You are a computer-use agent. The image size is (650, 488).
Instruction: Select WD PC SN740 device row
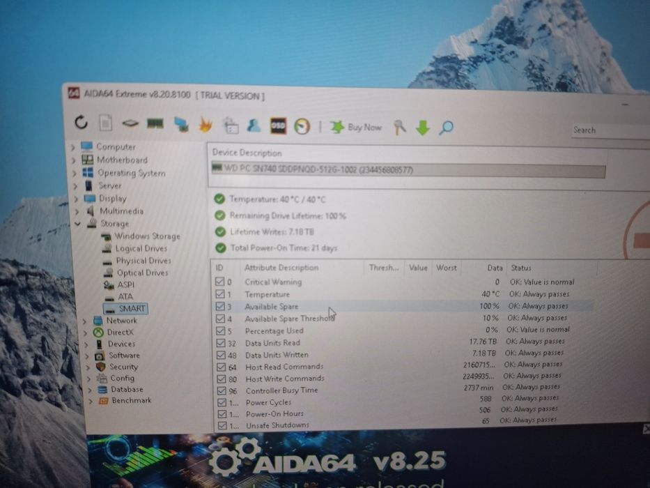coord(408,169)
